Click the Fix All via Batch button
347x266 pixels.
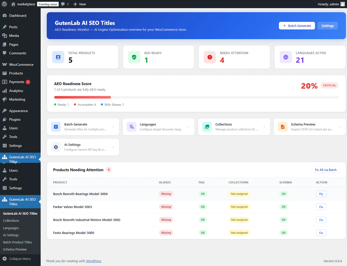pos(326,170)
